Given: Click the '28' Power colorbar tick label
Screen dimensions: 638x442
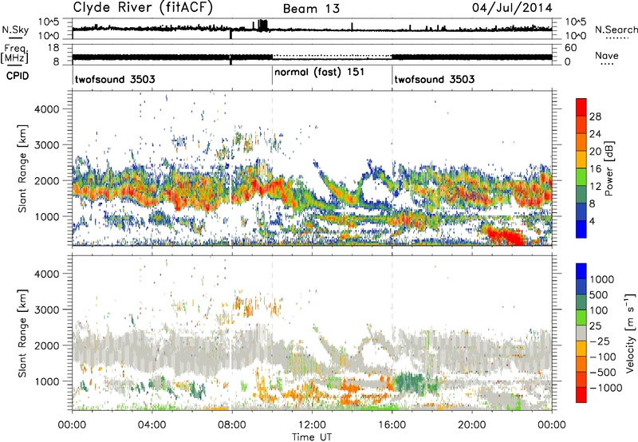Looking at the screenshot, I should tap(595, 116).
